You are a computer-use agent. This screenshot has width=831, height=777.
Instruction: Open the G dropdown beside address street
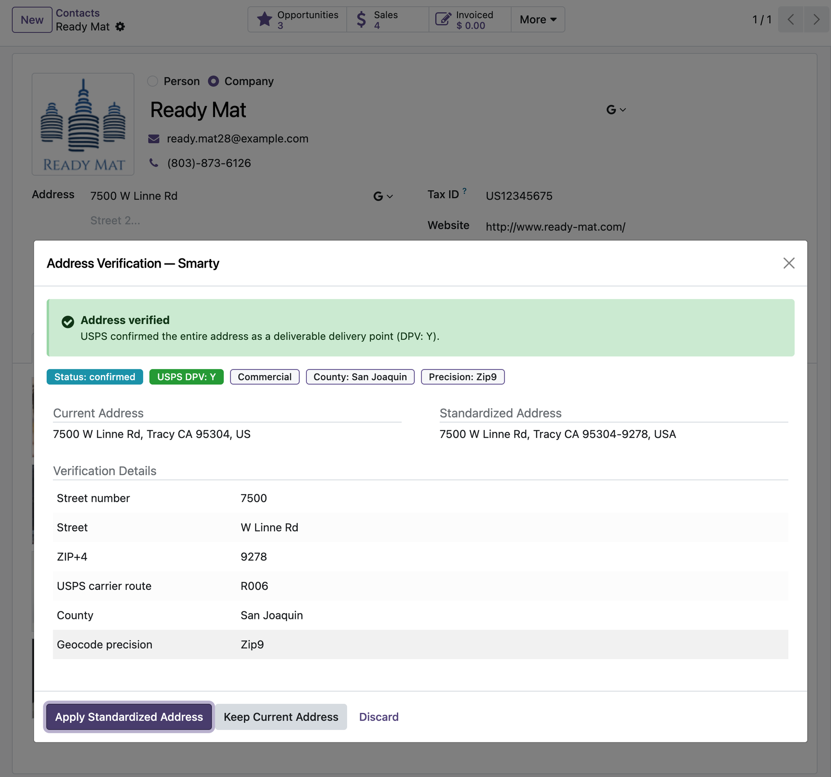tap(383, 197)
